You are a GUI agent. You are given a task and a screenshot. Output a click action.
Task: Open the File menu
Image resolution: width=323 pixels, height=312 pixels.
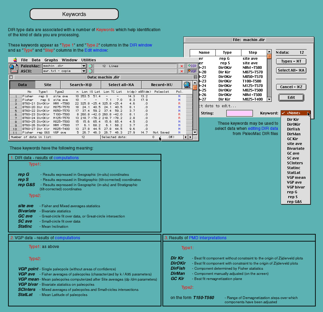(24, 60)
